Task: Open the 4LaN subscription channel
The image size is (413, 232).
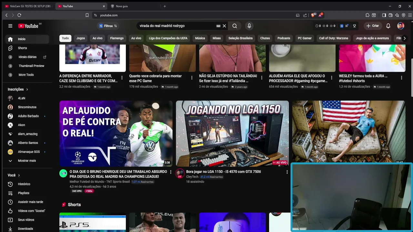Action: (27, 98)
